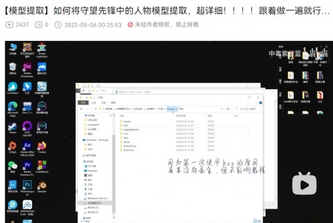The width and height of the screenshot is (333, 223).
Task: Select the Skin folder
Action: point(125,138)
